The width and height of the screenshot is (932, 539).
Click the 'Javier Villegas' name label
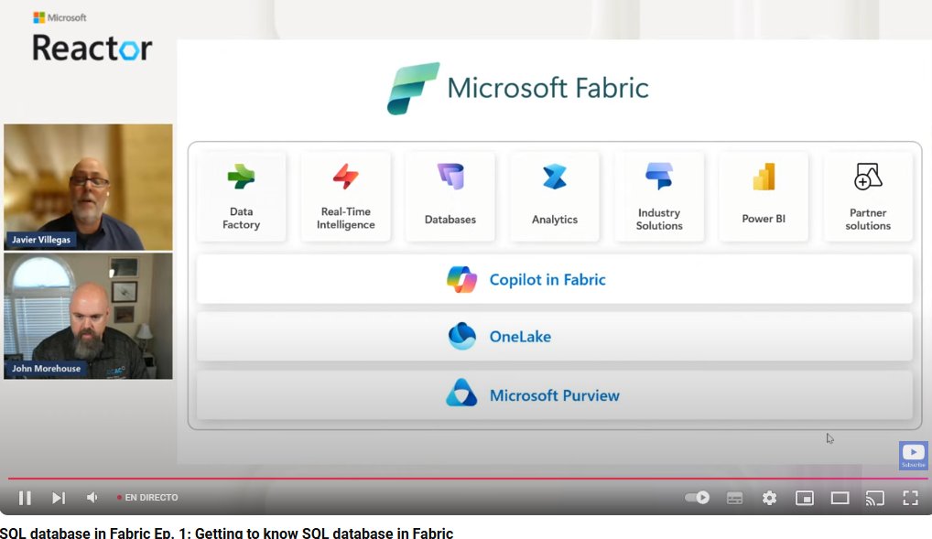coord(41,240)
